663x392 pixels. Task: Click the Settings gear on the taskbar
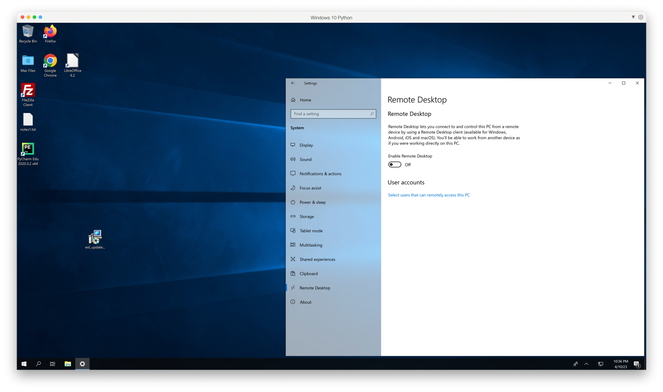(82, 364)
